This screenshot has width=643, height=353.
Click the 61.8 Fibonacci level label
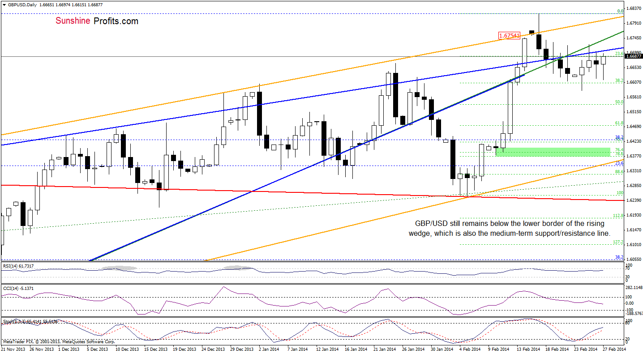coord(619,123)
